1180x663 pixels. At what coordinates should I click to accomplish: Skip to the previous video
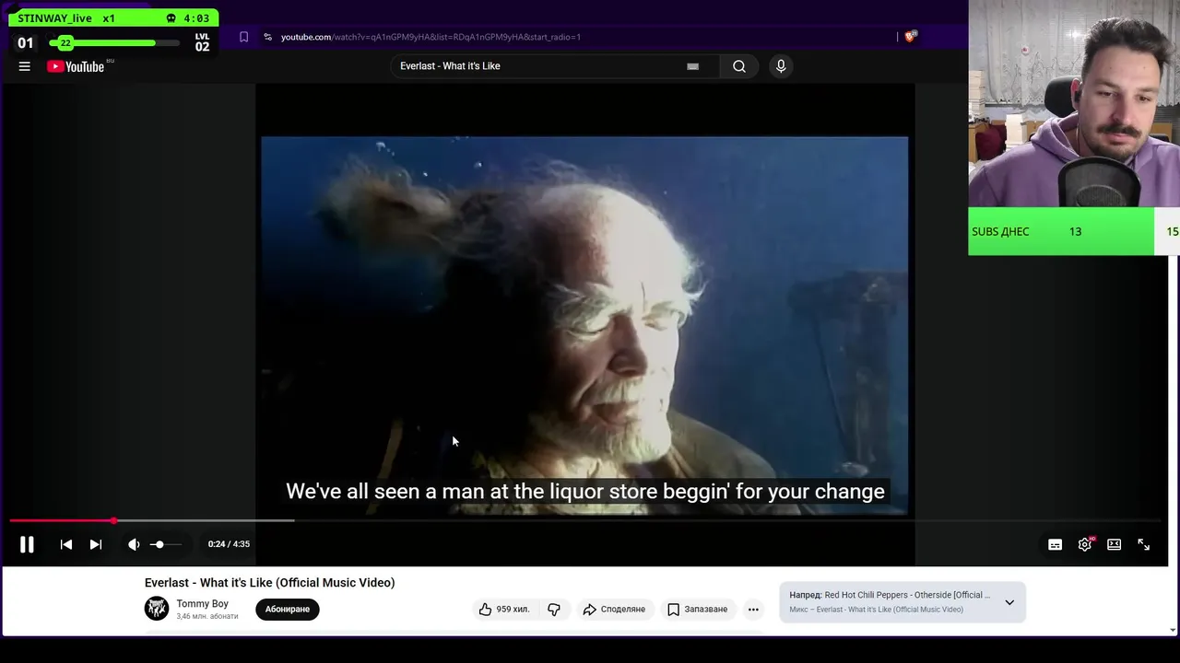pos(66,544)
